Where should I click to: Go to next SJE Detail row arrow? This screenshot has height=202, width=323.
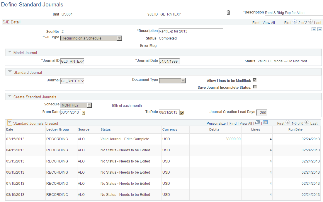[x=310, y=22]
